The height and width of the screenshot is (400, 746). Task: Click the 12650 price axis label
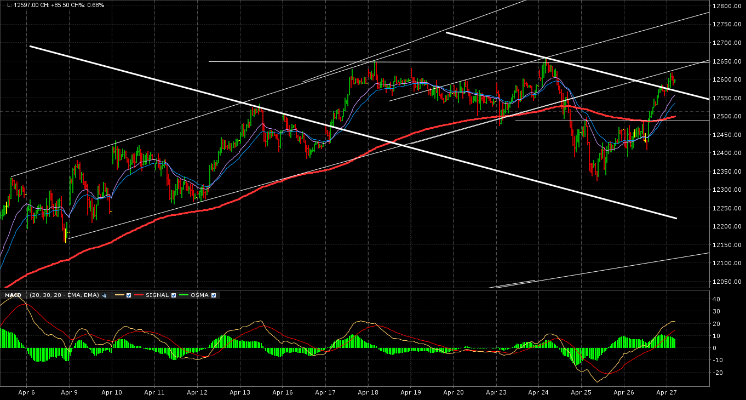[x=726, y=61]
